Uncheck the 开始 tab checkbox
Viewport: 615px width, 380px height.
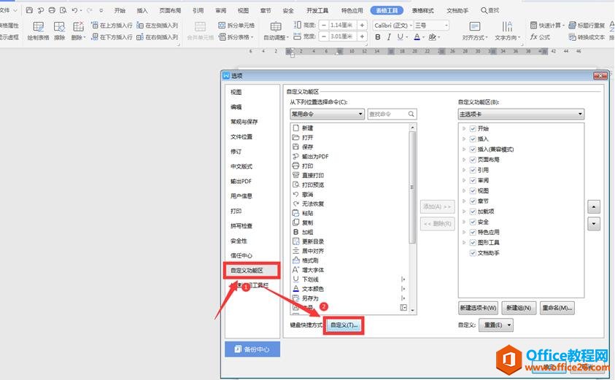(x=473, y=129)
